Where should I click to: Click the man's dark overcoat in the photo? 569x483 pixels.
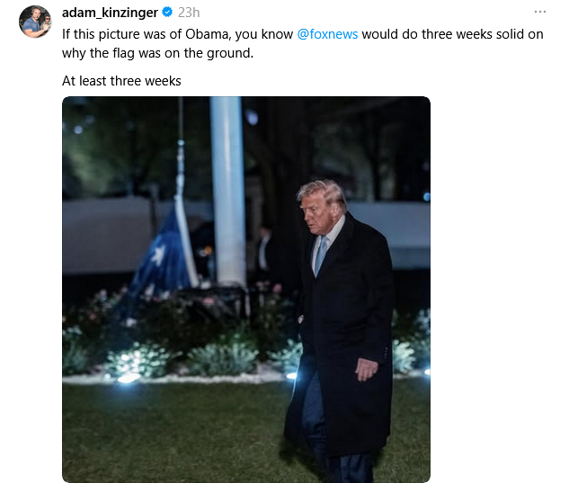pos(345,334)
